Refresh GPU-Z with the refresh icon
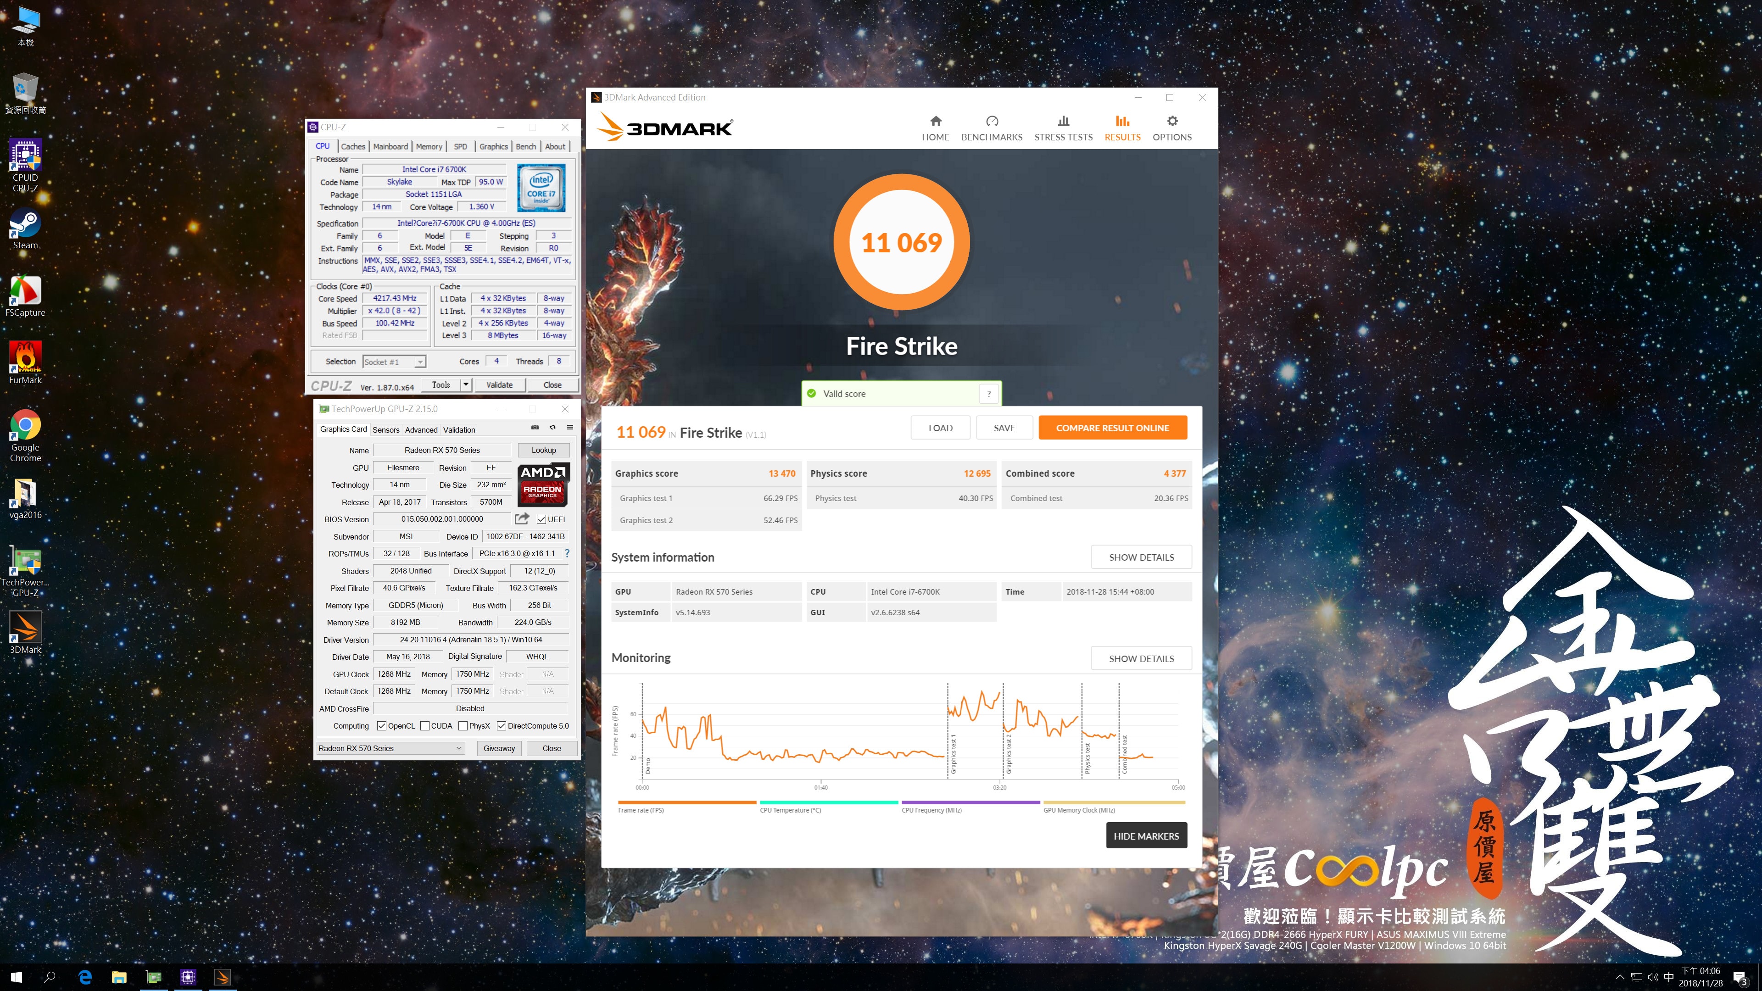1762x991 pixels. pyautogui.click(x=552, y=428)
